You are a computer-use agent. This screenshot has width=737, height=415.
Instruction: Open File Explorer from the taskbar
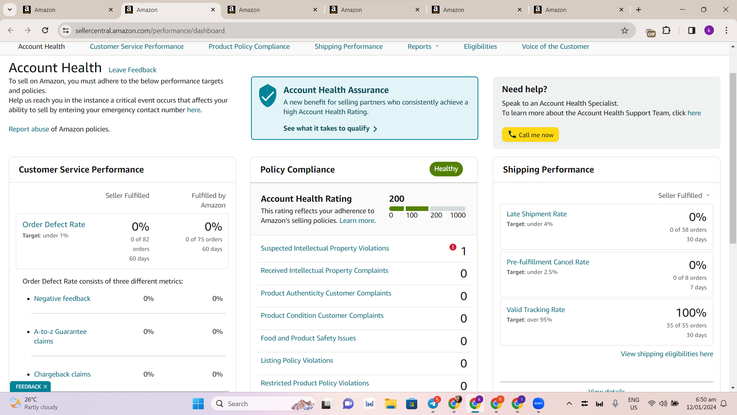click(391, 403)
